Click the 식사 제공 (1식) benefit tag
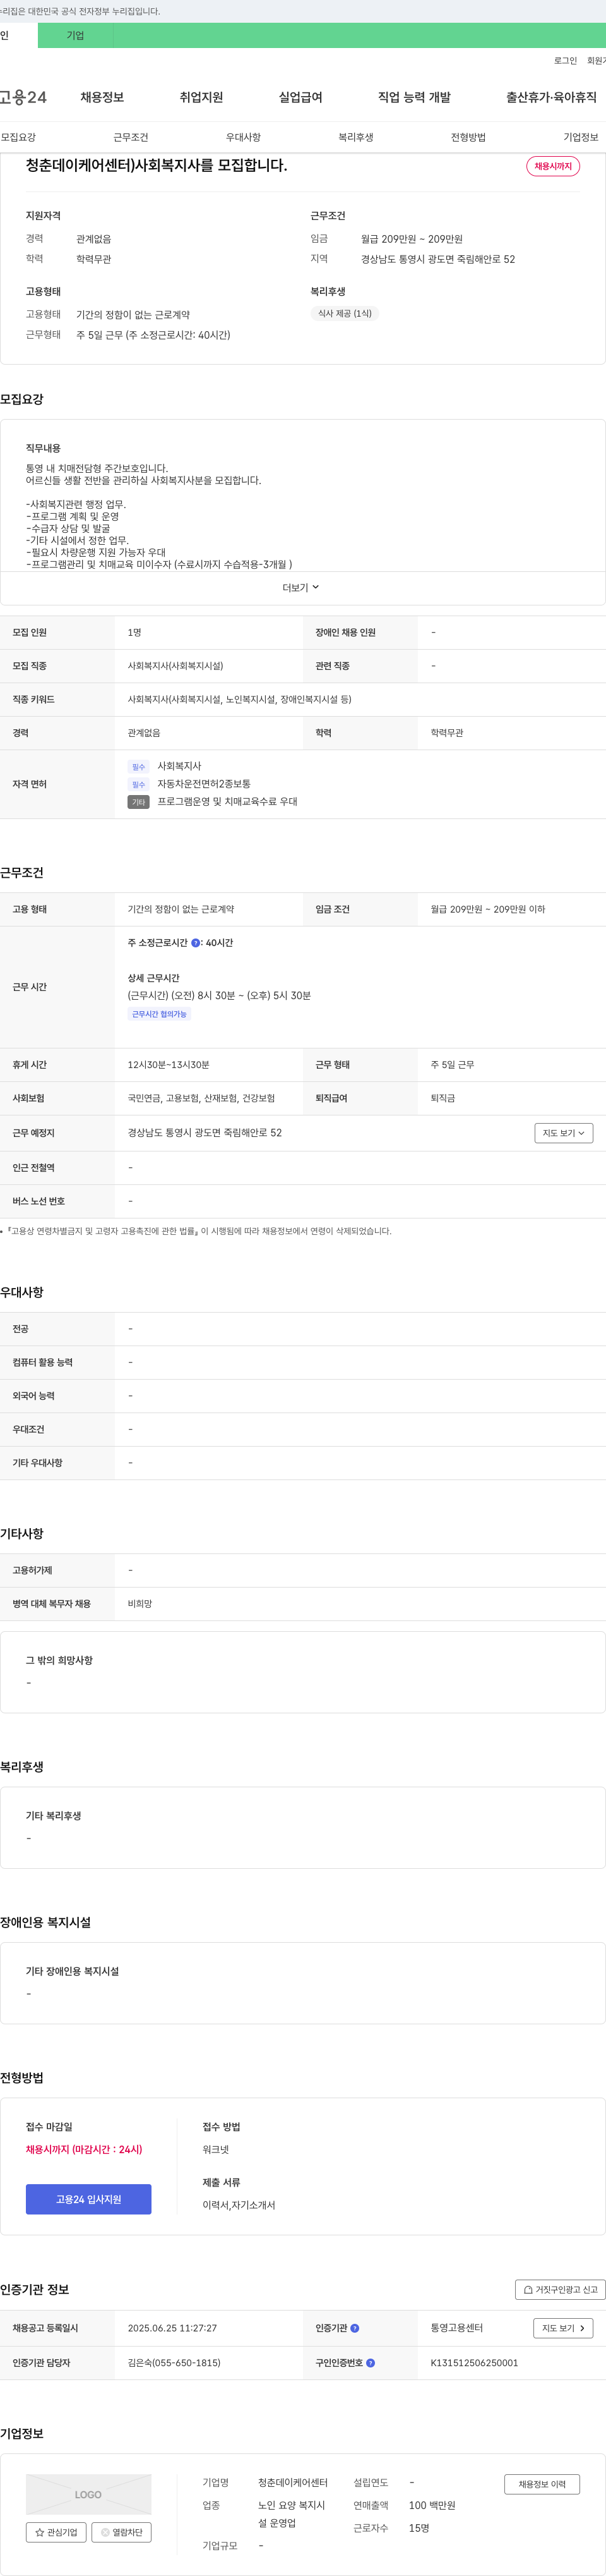 (345, 313)
